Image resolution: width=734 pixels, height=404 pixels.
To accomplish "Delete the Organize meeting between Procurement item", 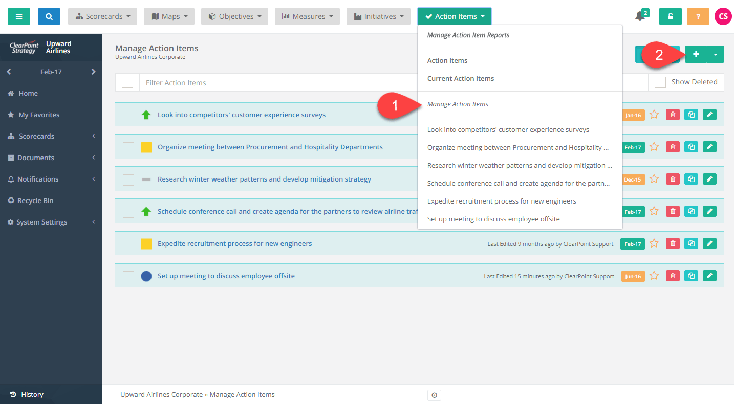I will [x=673, y=147].
